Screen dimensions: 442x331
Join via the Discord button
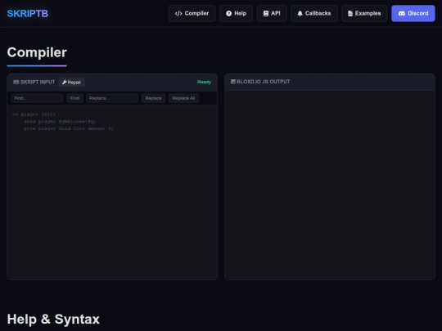point(413,13)
